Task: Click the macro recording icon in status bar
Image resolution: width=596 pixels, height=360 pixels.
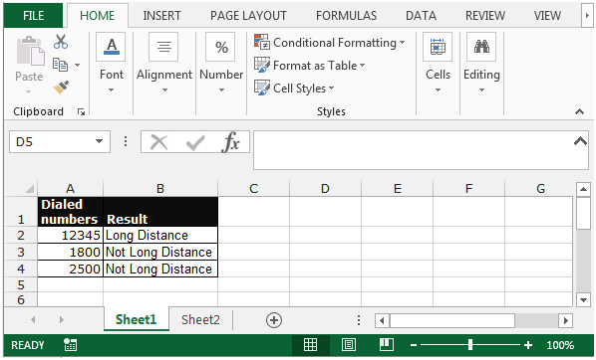Action: coord(71,345)
